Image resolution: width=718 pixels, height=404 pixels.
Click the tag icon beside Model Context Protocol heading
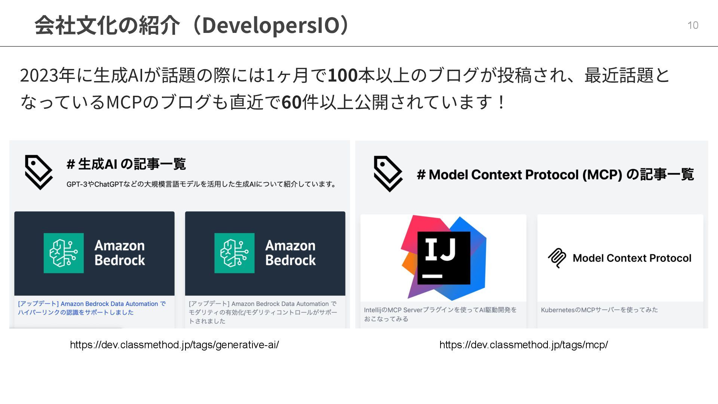[x=388, y=174]
